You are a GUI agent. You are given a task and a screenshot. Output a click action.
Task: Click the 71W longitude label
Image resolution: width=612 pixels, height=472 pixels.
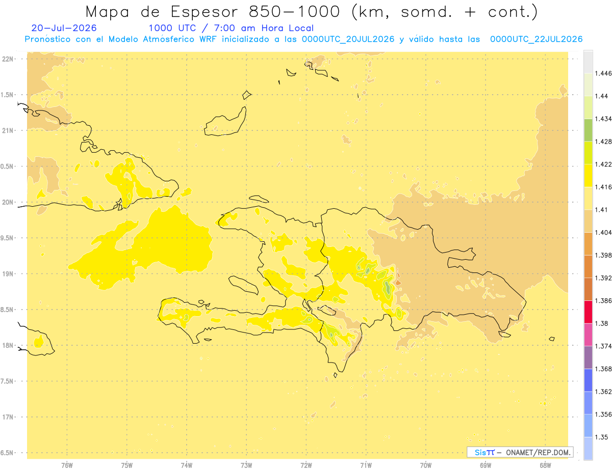point(366,465)
